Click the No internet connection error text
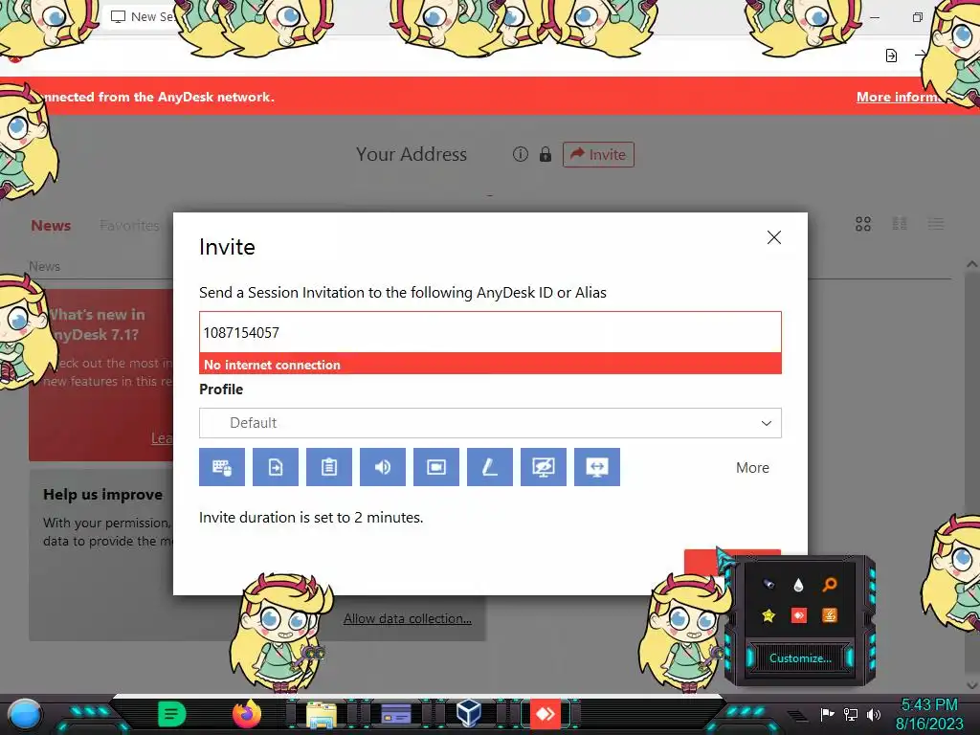Image resolution: width=980 pixels, height=735 pixels. tap(272, 365)
